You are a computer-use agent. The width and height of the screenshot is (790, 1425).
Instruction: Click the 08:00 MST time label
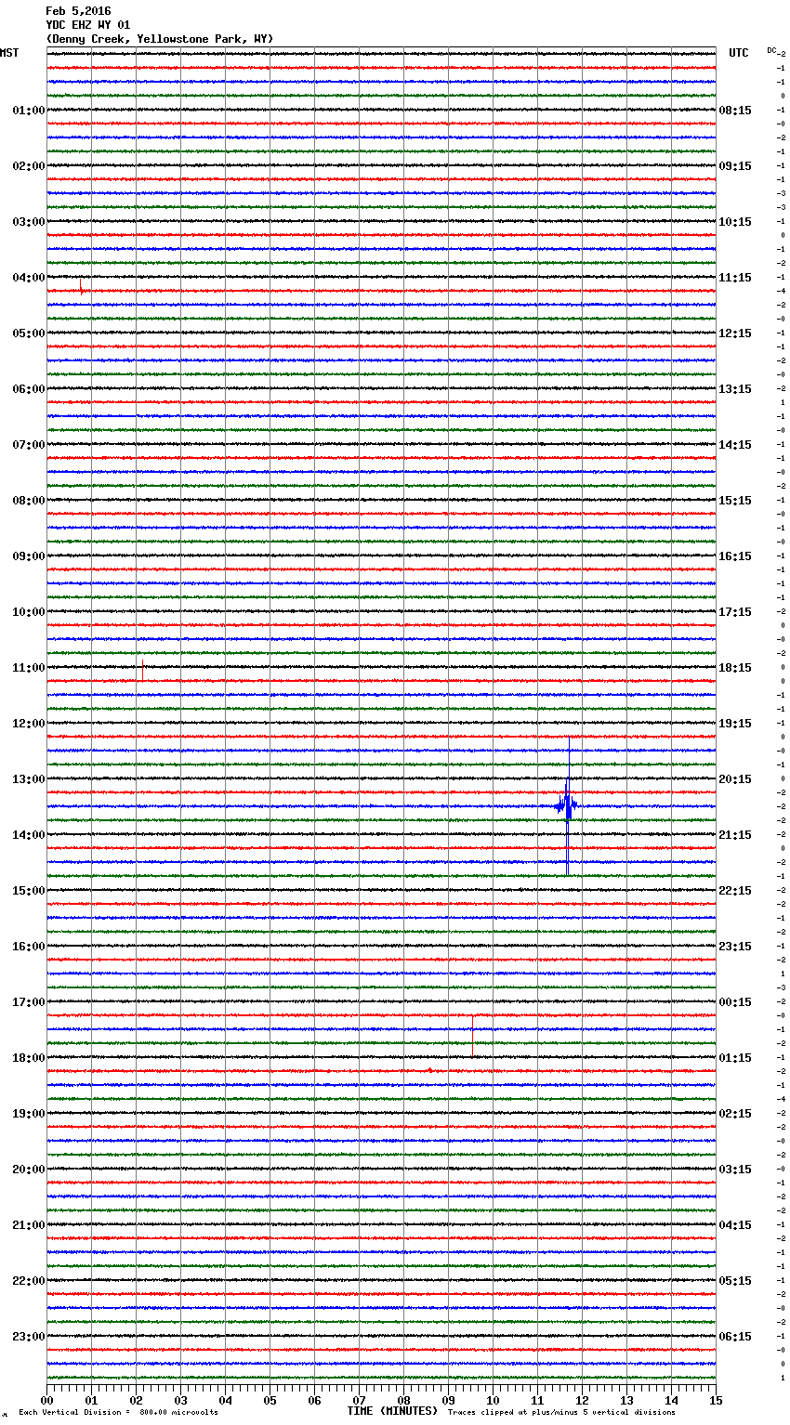pos(29,501)
